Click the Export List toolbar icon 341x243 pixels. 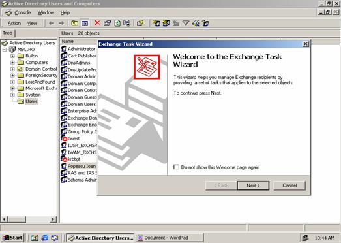(x=126, y=23)
